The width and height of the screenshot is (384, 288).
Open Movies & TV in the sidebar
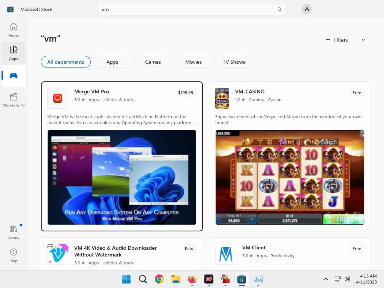[x=13, y=100]
